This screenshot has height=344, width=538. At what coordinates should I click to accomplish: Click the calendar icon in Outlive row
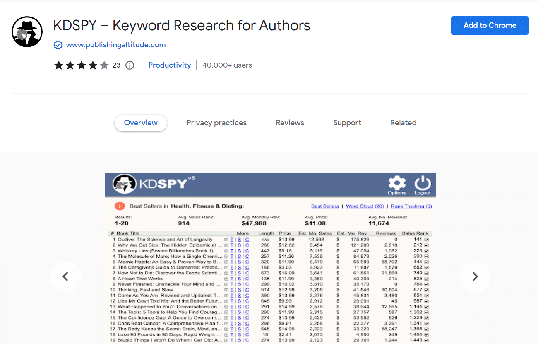click(x=226, y=240)
